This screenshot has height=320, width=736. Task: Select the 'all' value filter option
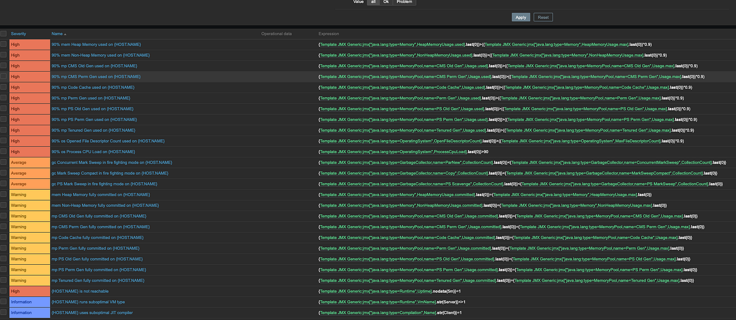[373, 2]
